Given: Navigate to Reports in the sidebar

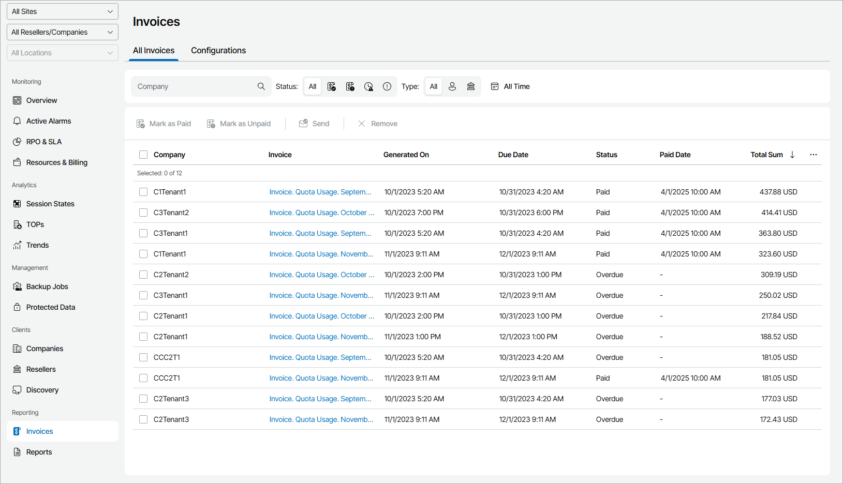Looking at the screenshot, I should click(x=39, y=451).
